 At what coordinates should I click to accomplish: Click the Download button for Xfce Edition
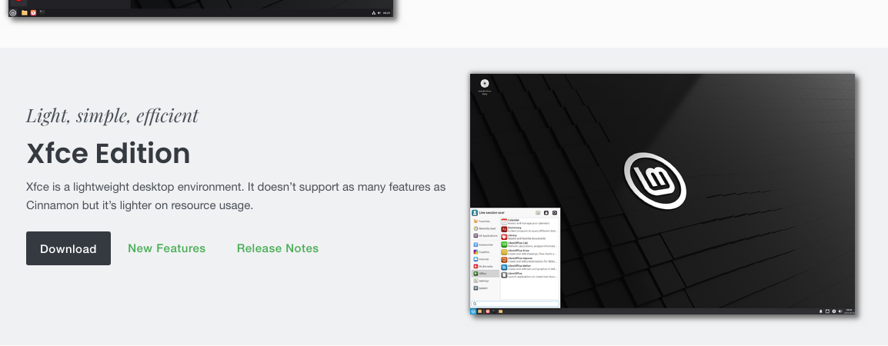pos(68,248)
